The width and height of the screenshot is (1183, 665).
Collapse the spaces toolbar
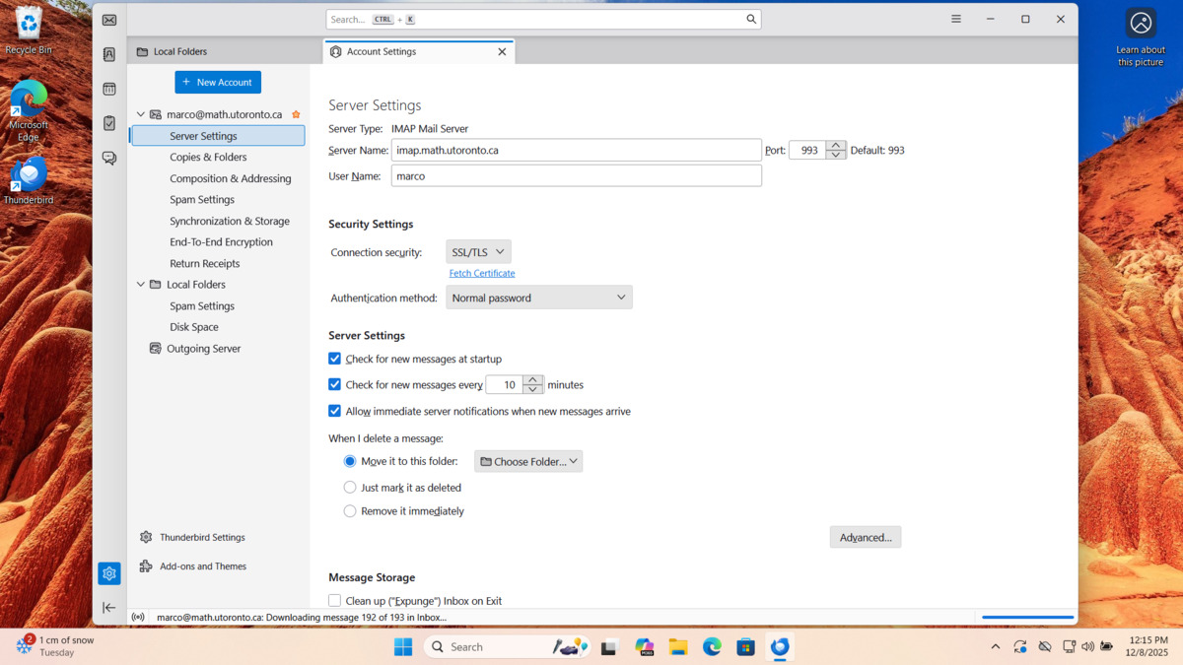click(108, 608)
